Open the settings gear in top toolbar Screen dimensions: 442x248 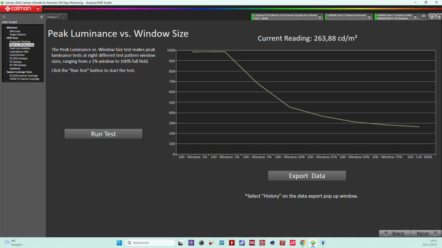point(432,17)
